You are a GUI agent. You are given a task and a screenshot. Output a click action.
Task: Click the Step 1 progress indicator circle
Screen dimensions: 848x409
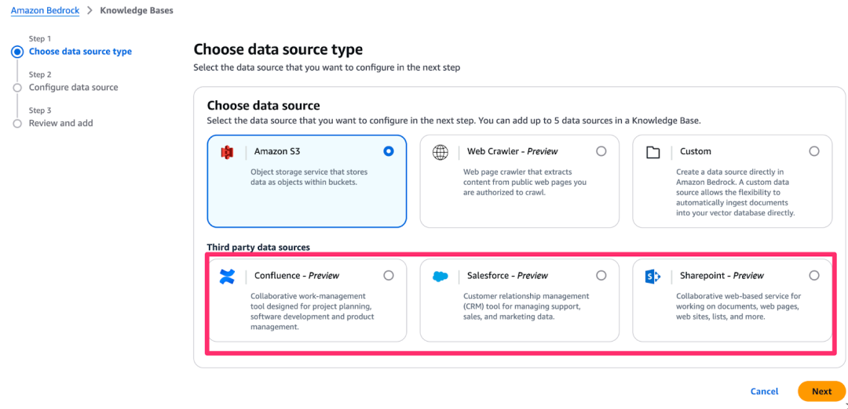tap(17, 52)
